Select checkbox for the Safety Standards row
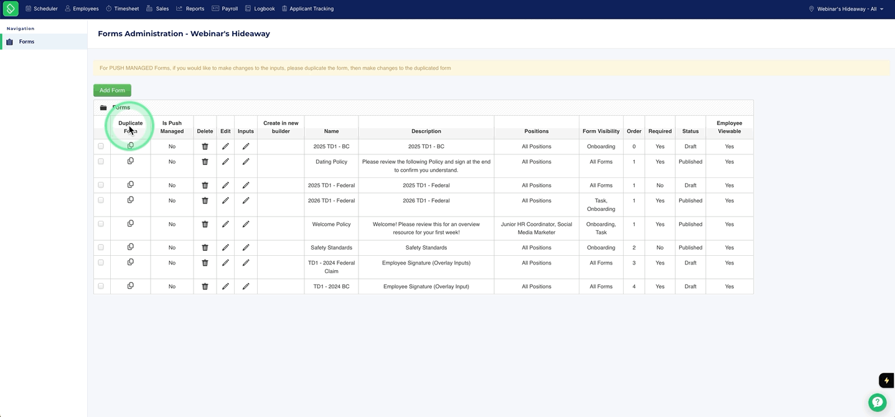Image resolution: width=895 pixels, height=417 pixels. click(x=101, y=247)
